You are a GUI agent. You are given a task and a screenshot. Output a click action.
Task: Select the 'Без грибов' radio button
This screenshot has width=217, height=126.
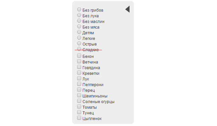79,9
